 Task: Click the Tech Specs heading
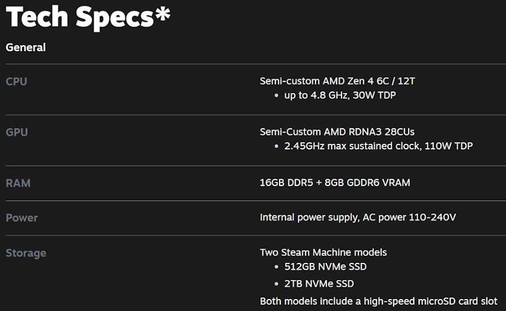click(x=79, y=18)
